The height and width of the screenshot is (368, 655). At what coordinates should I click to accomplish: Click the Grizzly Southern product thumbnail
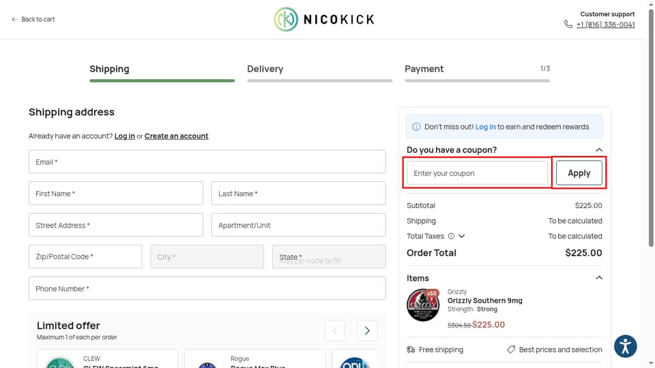point(423,305)
